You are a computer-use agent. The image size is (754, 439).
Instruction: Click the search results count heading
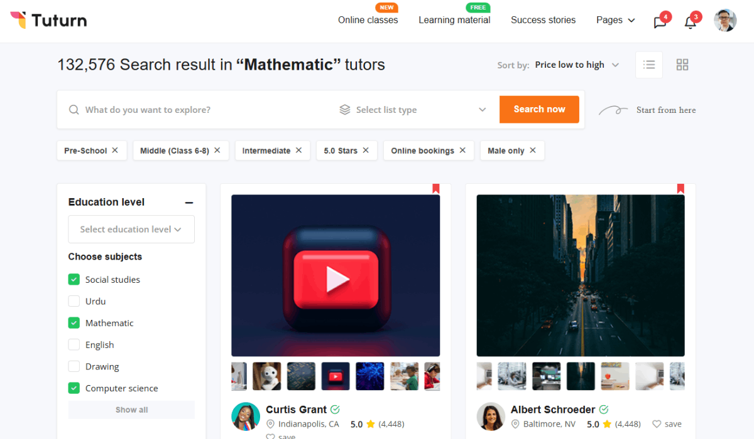click(x=221, y=65)
